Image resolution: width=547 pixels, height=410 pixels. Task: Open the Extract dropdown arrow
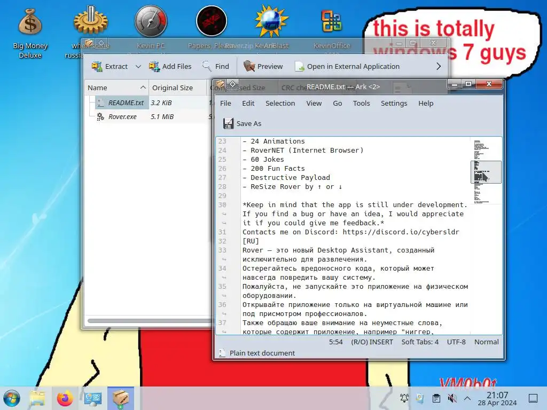[138, 66]
